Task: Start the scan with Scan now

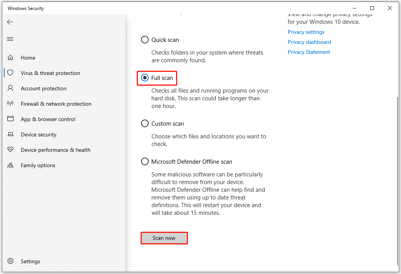Action: pyautogui.click(x=164, y=238)
